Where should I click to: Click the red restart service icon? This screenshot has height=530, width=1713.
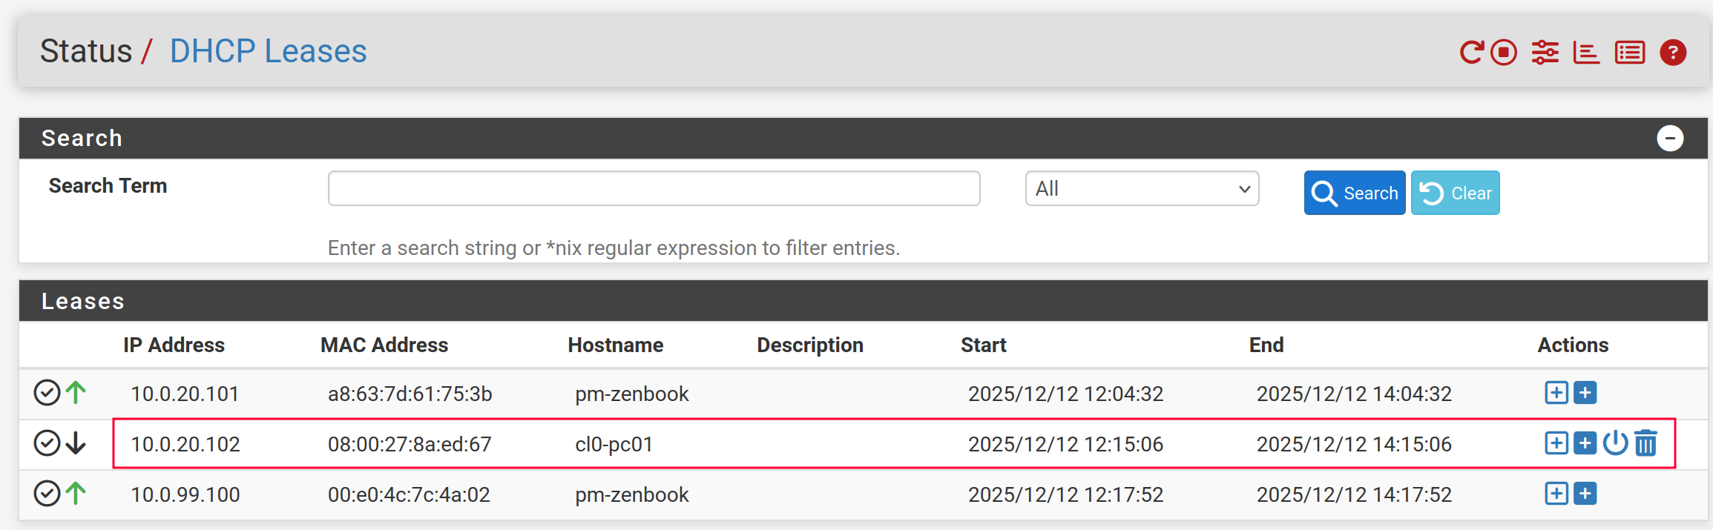[x=1471, y=53]
